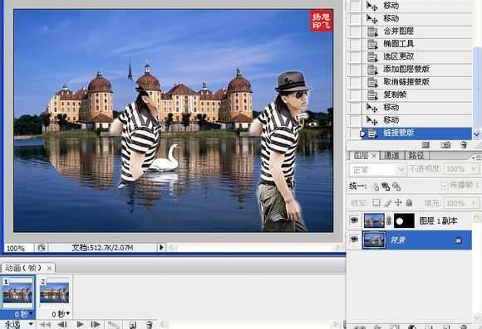This screenshot has width=482, height=329.
Task: Set history brush source box beside 添加图层蒙版
Action: (355, 70)
